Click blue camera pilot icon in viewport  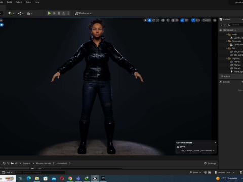coord(2,25)
